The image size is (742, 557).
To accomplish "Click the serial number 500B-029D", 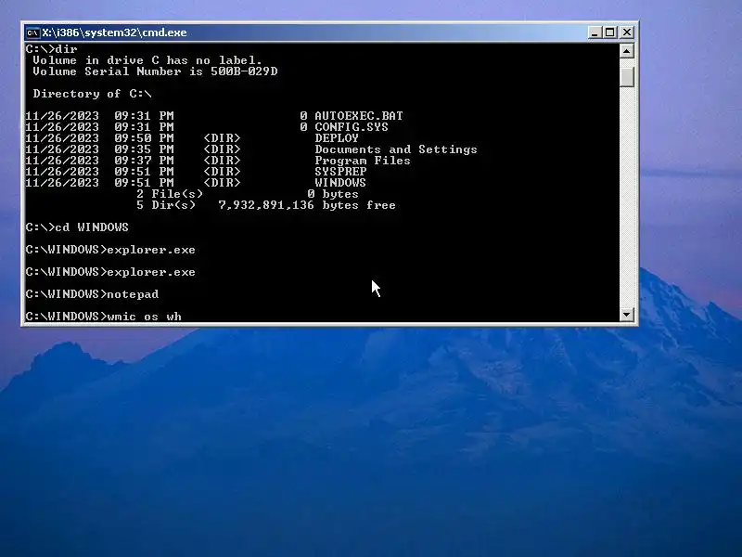I will click(x=244, y=71).
